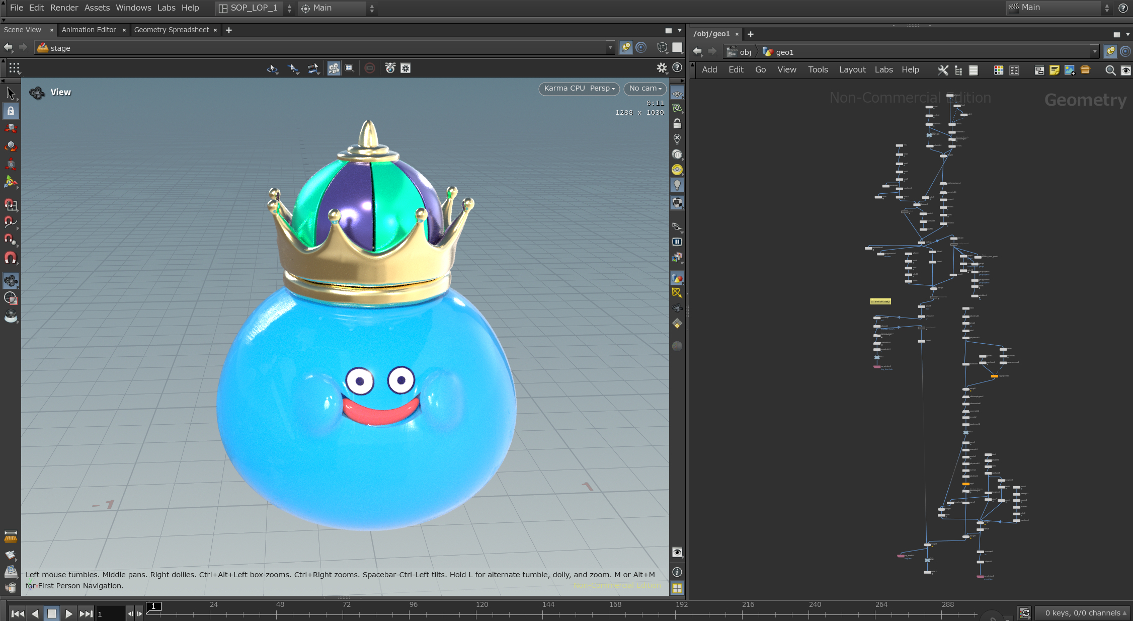
Task: Open viewport help question mark
Action: click(x=677, y=67)
